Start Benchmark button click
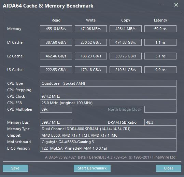The height and width of the screenshot is (177, 184). 92,168
